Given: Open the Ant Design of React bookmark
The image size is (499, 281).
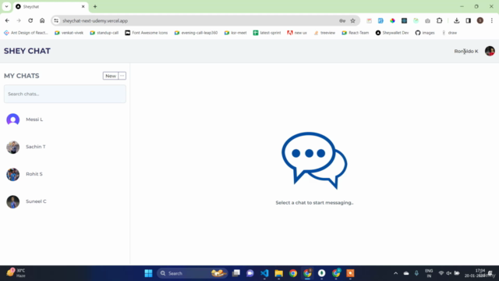Looking at the screenshot, I should click(x=26, y=33).
